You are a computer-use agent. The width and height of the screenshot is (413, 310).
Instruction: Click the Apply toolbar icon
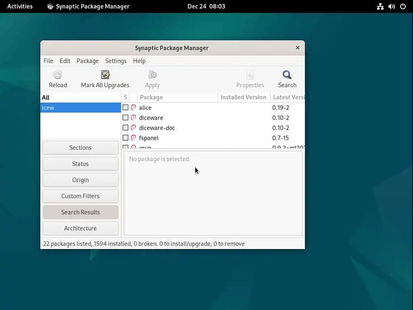pos(152,75)
